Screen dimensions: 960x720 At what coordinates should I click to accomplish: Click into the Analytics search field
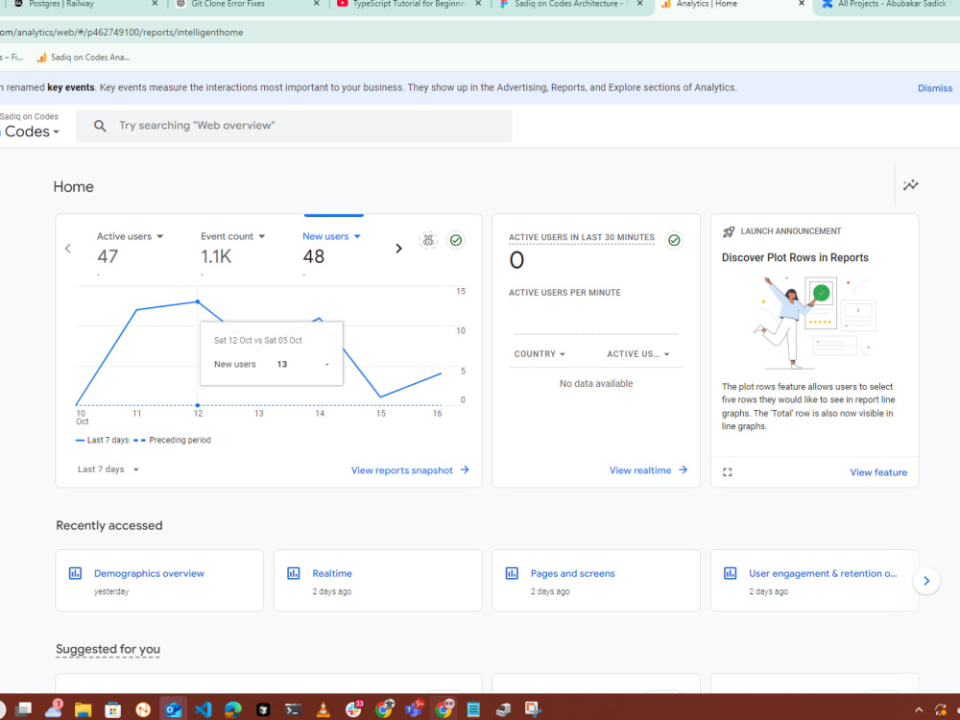pyautogui.click(x=294, y=126)
